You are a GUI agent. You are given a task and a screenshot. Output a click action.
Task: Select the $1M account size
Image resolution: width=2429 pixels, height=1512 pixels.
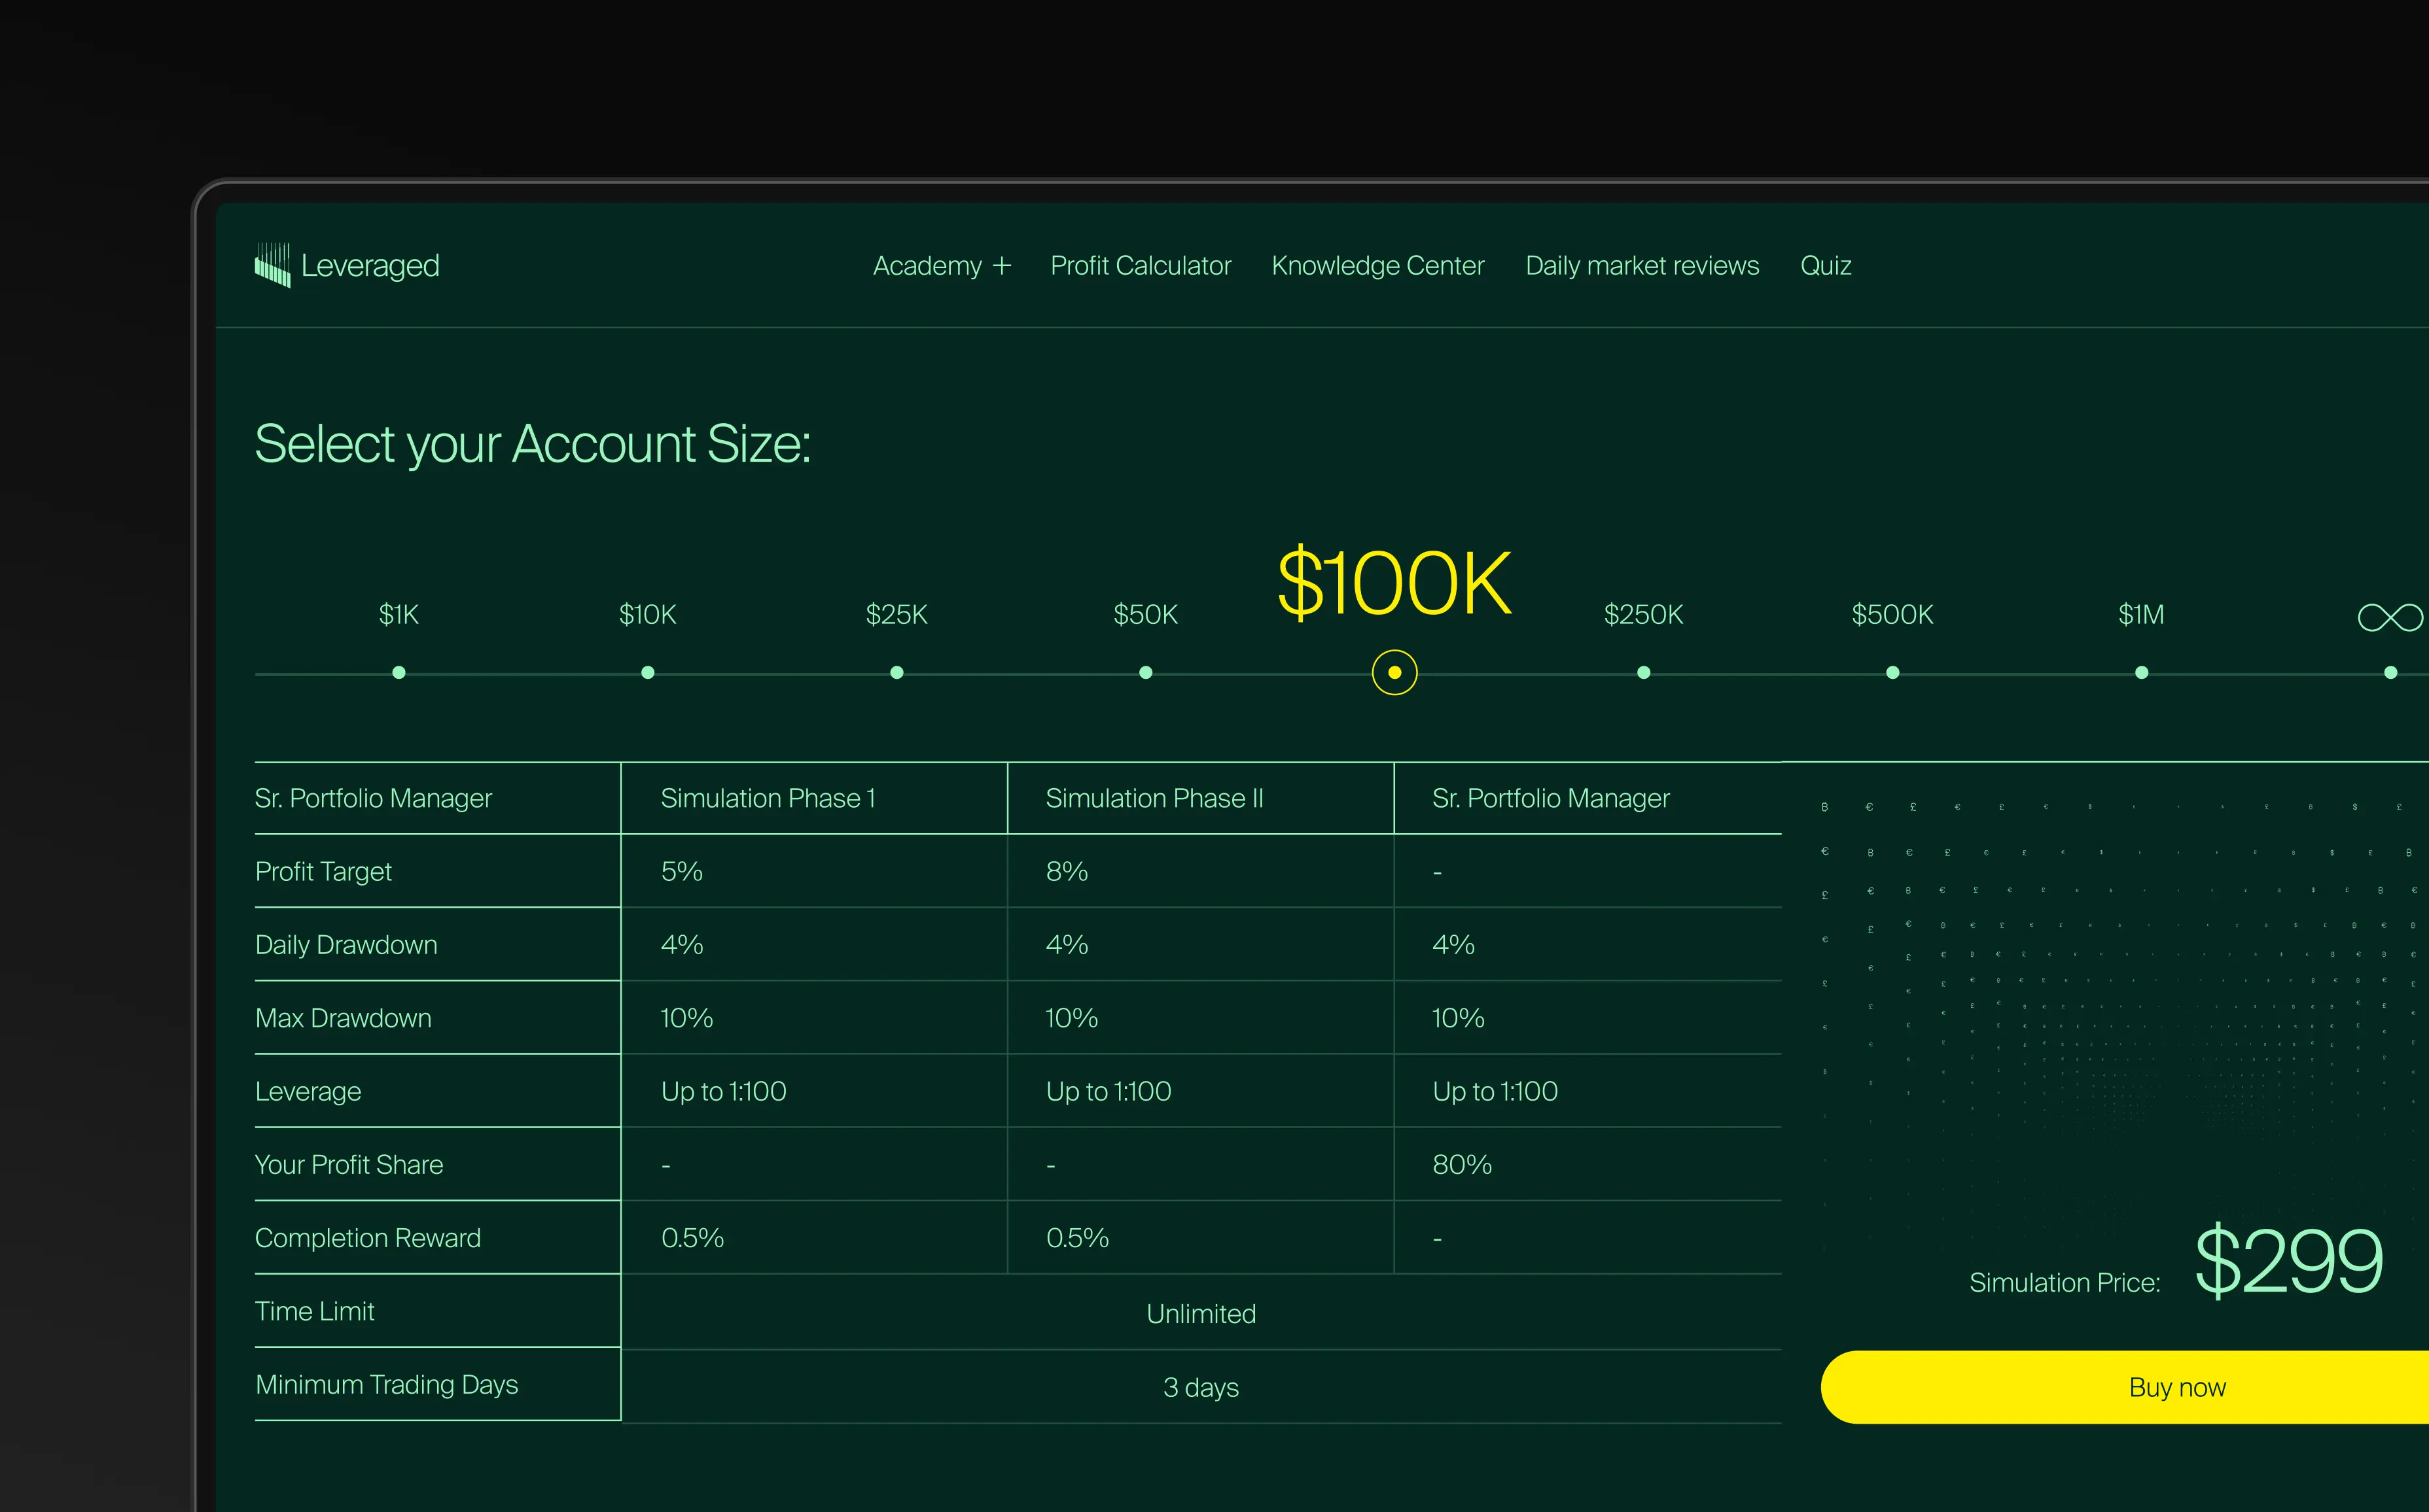2141,672
